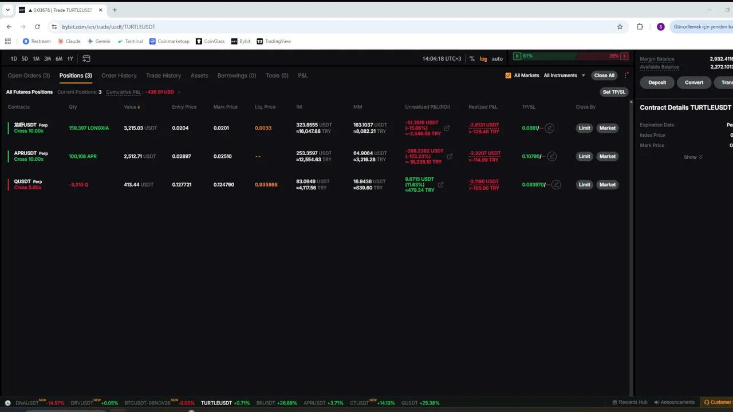Edit TP/SL for the QUSDT position
Viewport: 733px width, 412px height.
coord(556,185)
